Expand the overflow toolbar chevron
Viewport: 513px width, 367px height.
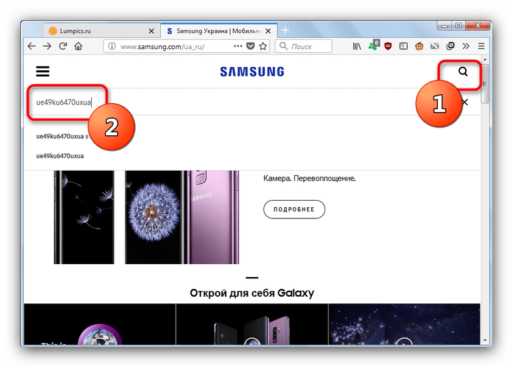[466, 46]
